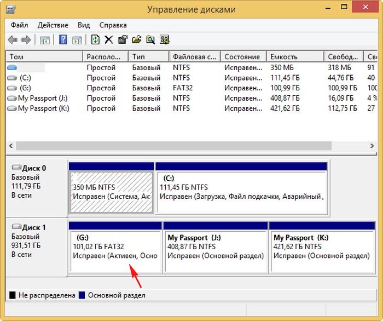Toggle the action pane toolbar icon
The image size is (383, 321).
(x=77, y=40)
